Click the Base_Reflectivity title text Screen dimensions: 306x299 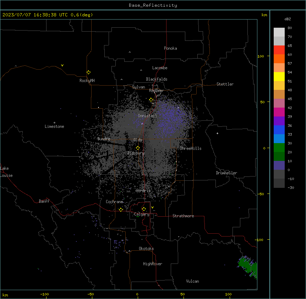point(153,5)
